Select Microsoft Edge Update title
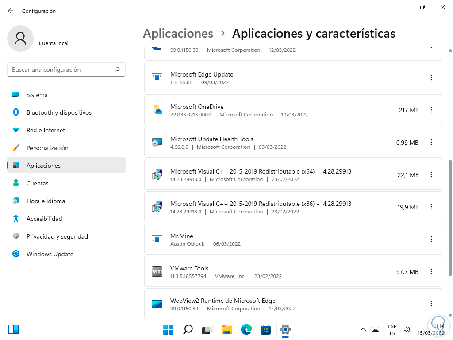 (x=202, y=74)
